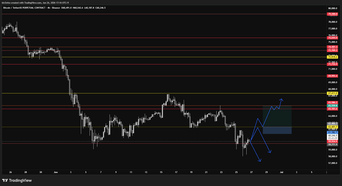This screenshot has height=186, width=342.
Task: Select the long position's blue stop zone
Action: 277,130
